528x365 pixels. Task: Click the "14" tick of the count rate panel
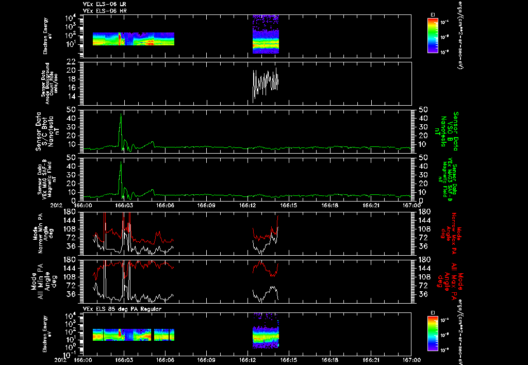(x=71, y=96)
